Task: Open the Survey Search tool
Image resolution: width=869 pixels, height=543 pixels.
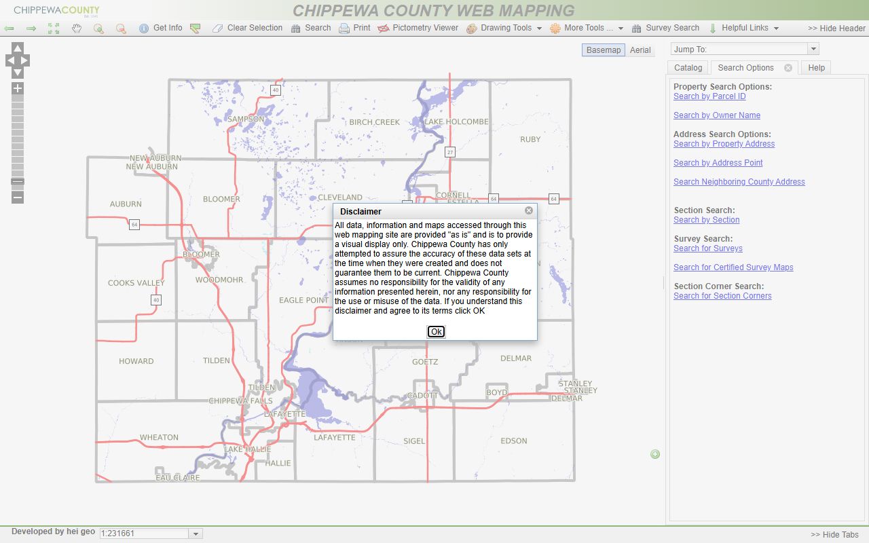Action: click(x=665, y=28)
